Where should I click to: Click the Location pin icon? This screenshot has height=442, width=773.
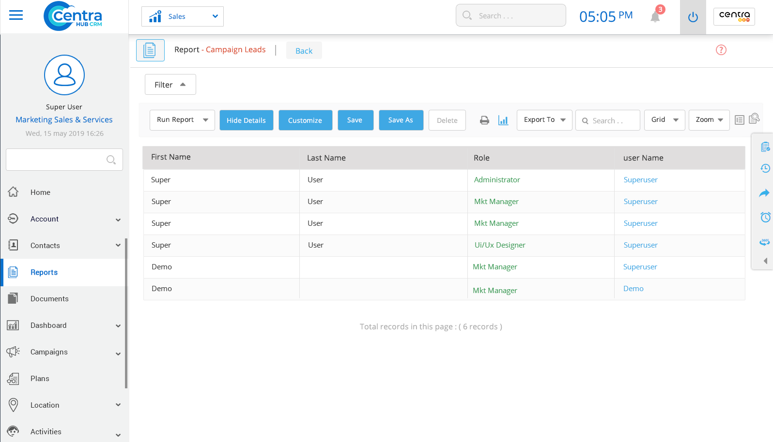pyautogui.click(x=14, y=405)
